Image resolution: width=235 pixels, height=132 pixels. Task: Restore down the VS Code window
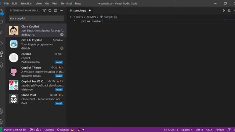(x=225, y=3)
